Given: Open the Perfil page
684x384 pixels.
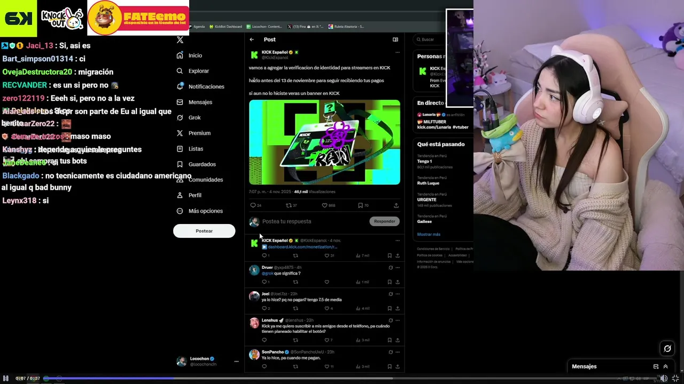Looking at the screenshot, I should (189, 195).
